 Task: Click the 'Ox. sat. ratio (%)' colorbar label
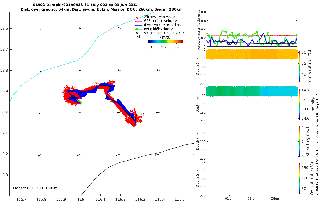coord(312,179)
